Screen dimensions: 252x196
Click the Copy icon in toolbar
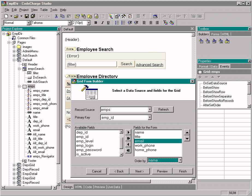point(62,16)
